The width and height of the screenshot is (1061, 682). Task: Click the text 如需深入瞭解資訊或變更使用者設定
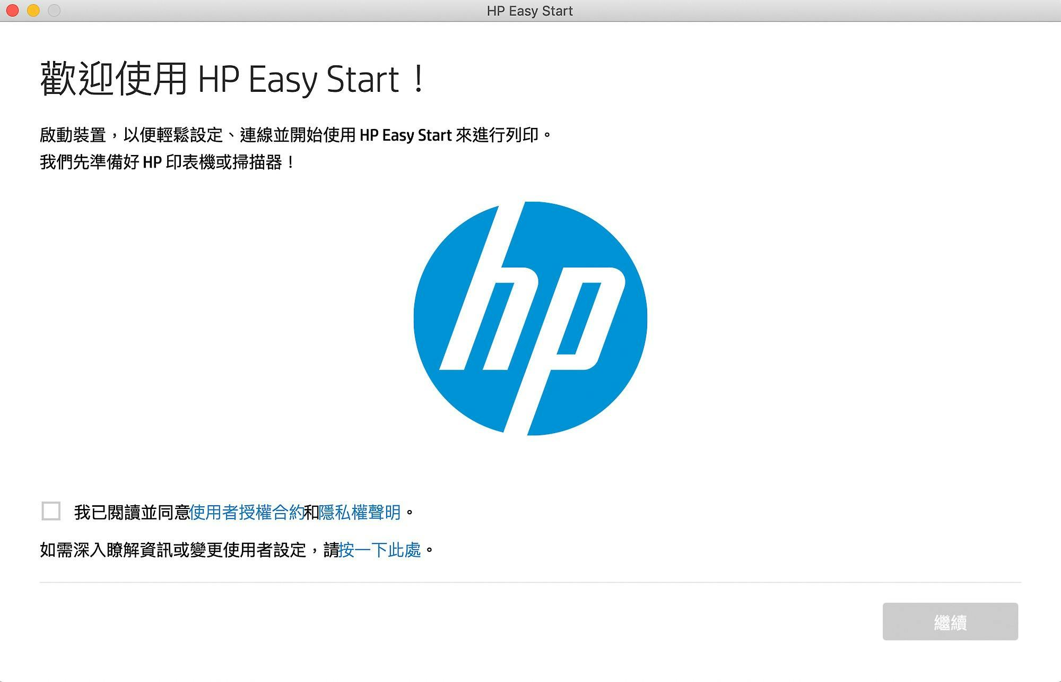(x=173, y=550)
